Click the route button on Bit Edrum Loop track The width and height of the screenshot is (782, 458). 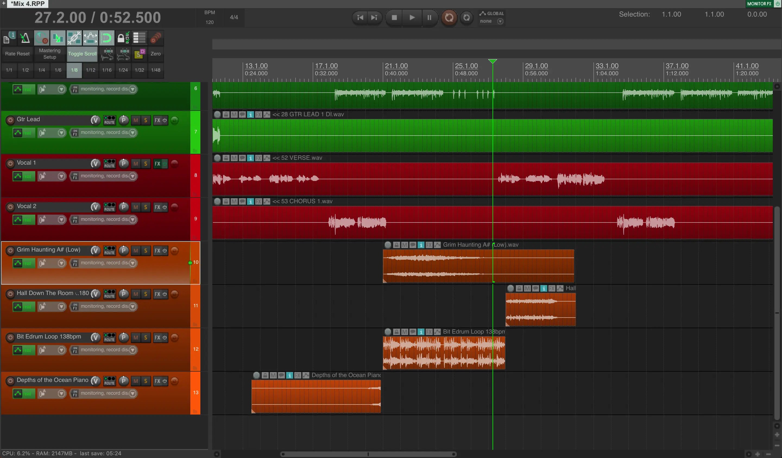click(109, 337)
